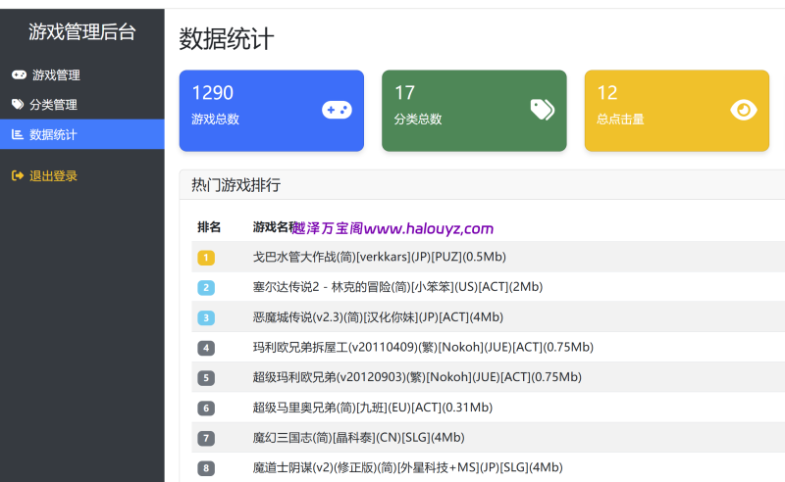Viewport: 785px width, 482px height.
Task: Click the sign-out icon beside 退出登录
Action: click(18, 175)
